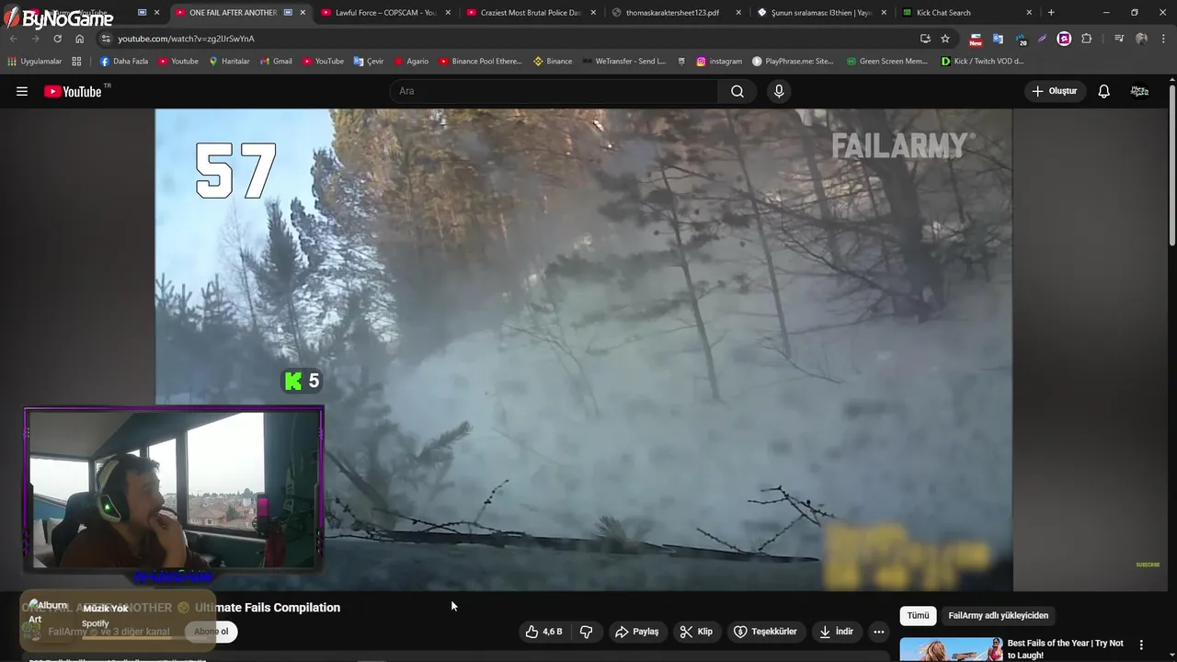Close the ONE FAIL AFTER ANOTHER tab
1177x662 pixels.
[x=303, y=13]
